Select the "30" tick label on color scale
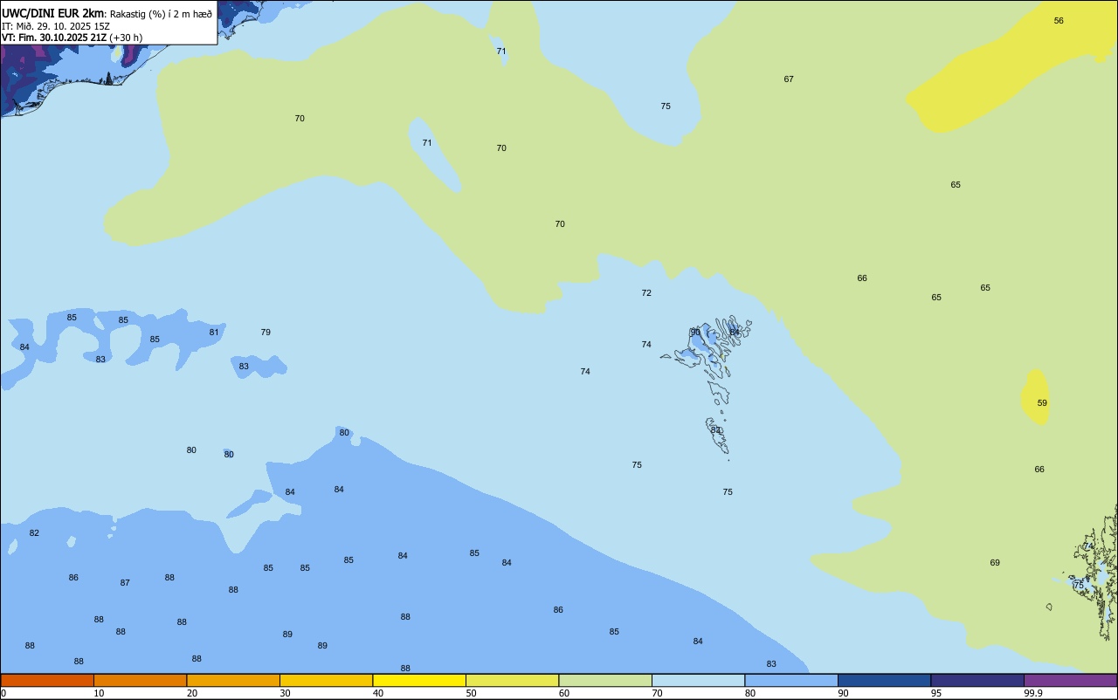The image size is (1118, 700). coord(286,693)
